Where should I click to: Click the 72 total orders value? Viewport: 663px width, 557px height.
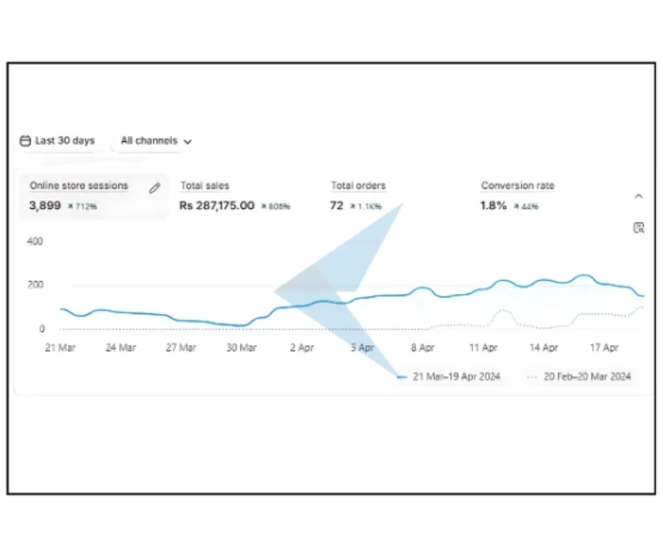(x=337, y=206)
